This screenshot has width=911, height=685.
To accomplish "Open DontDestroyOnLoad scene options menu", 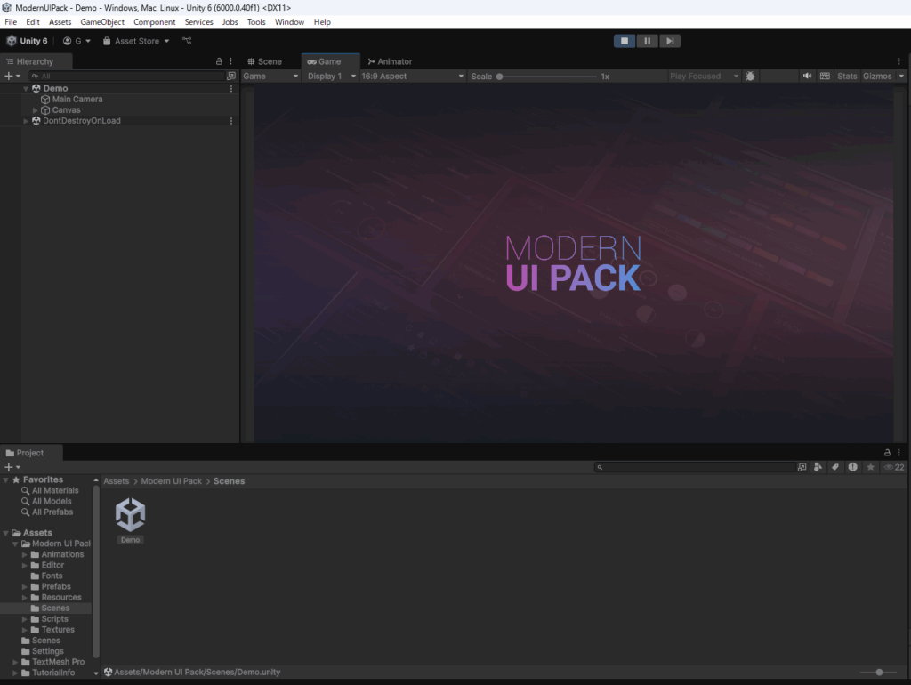I will click(x=231, y=121).
